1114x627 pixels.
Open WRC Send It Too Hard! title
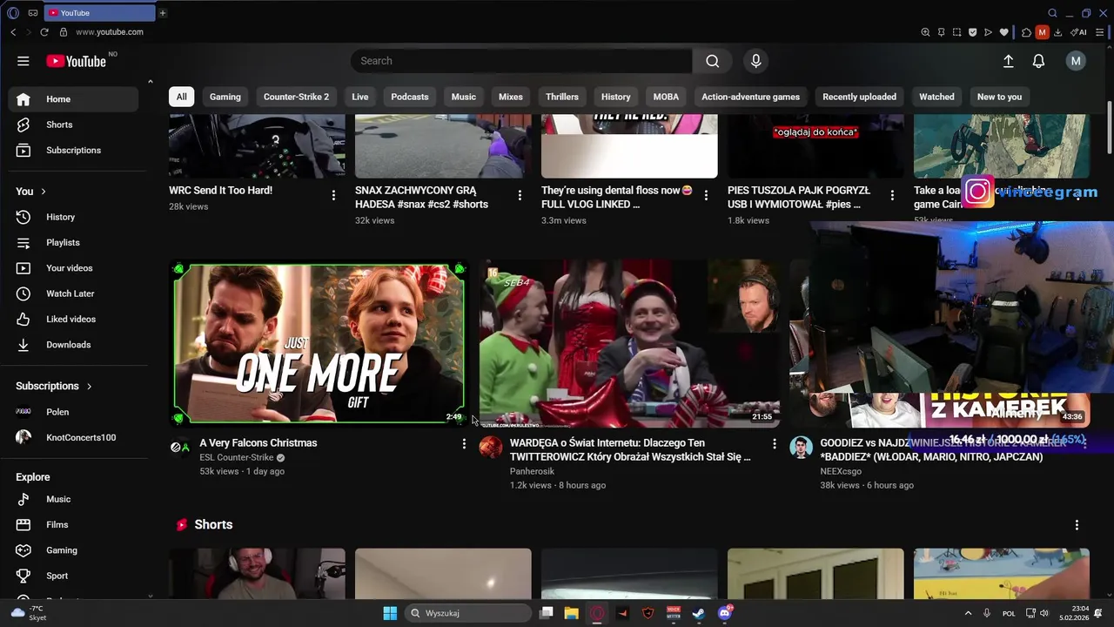[220, 190]
